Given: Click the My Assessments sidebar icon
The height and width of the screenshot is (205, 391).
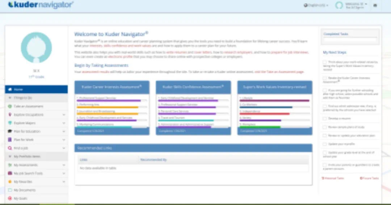Looking at the screenshot, I should [10, 165].
